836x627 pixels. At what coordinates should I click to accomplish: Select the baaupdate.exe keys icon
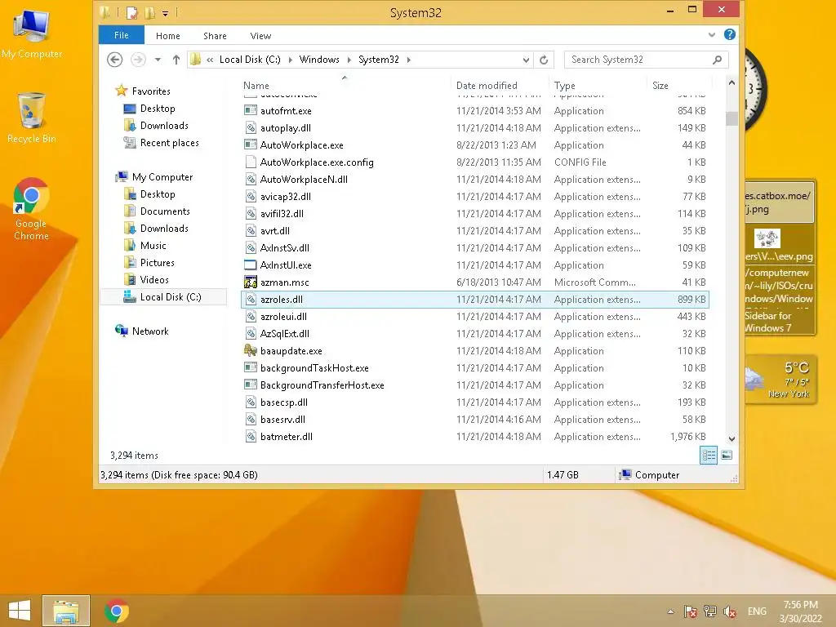[251, 350]
